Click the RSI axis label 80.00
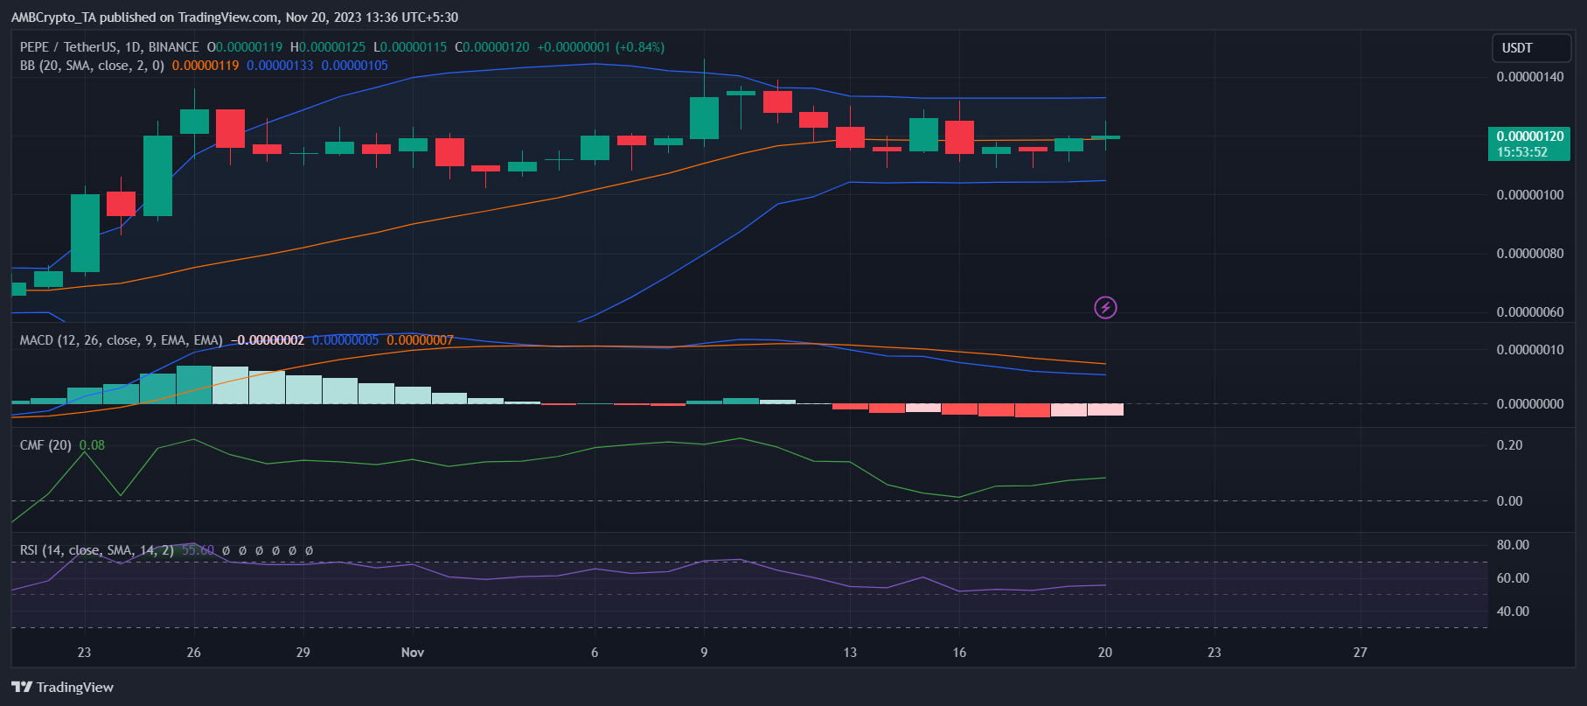 point(1513,544)
